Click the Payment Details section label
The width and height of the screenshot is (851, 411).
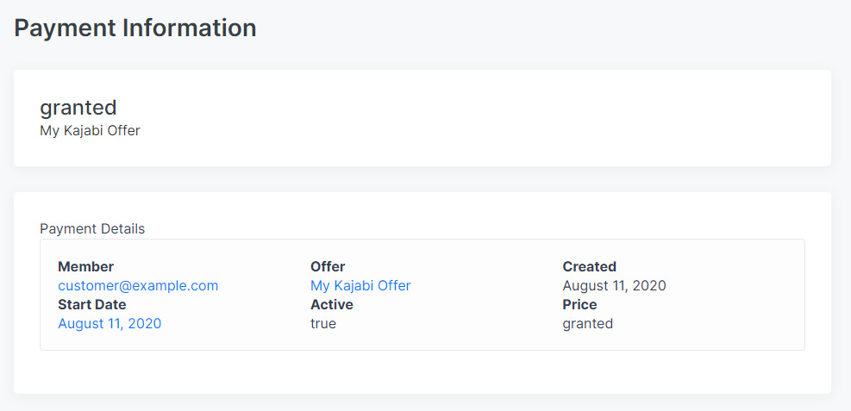point(92,229)
